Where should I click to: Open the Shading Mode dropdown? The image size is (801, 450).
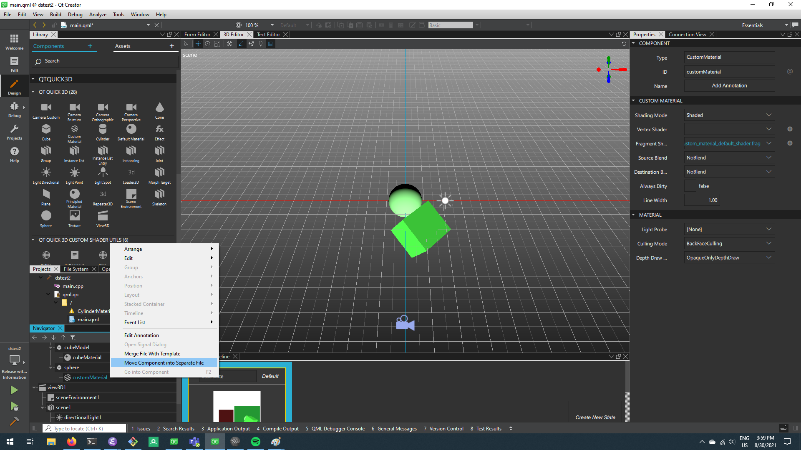click(729, 115)
